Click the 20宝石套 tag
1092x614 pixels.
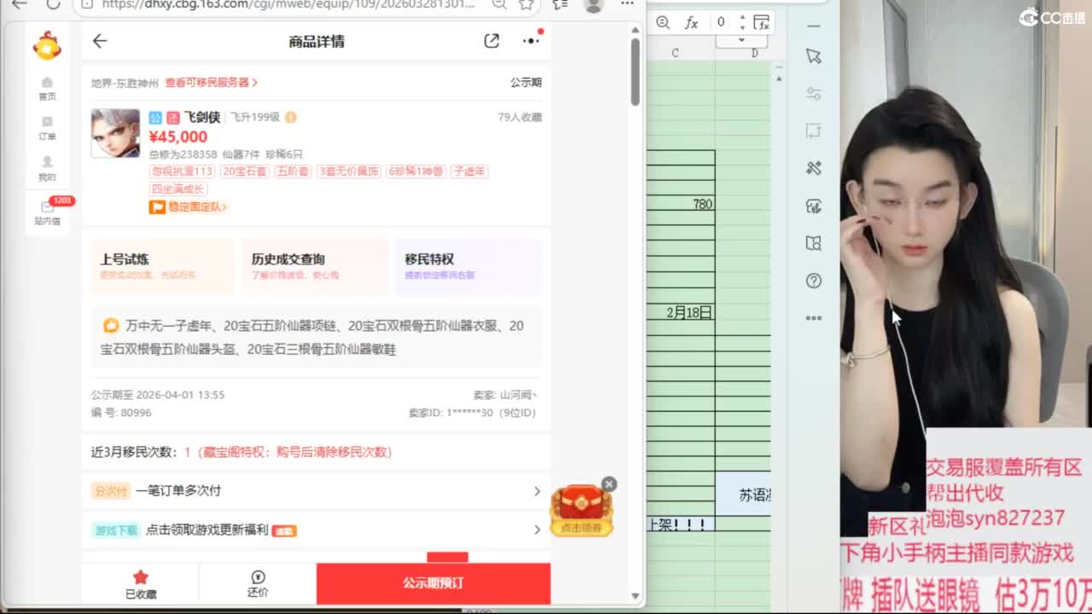(243, 171)
